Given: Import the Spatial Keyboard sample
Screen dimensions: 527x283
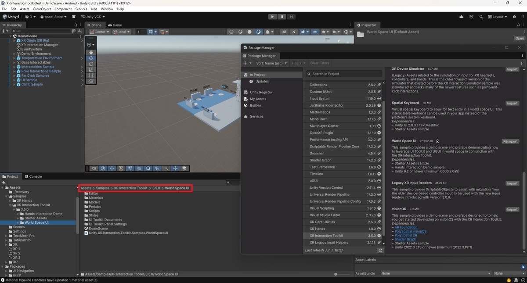Looking at the screenshot, I should [512, 103].
